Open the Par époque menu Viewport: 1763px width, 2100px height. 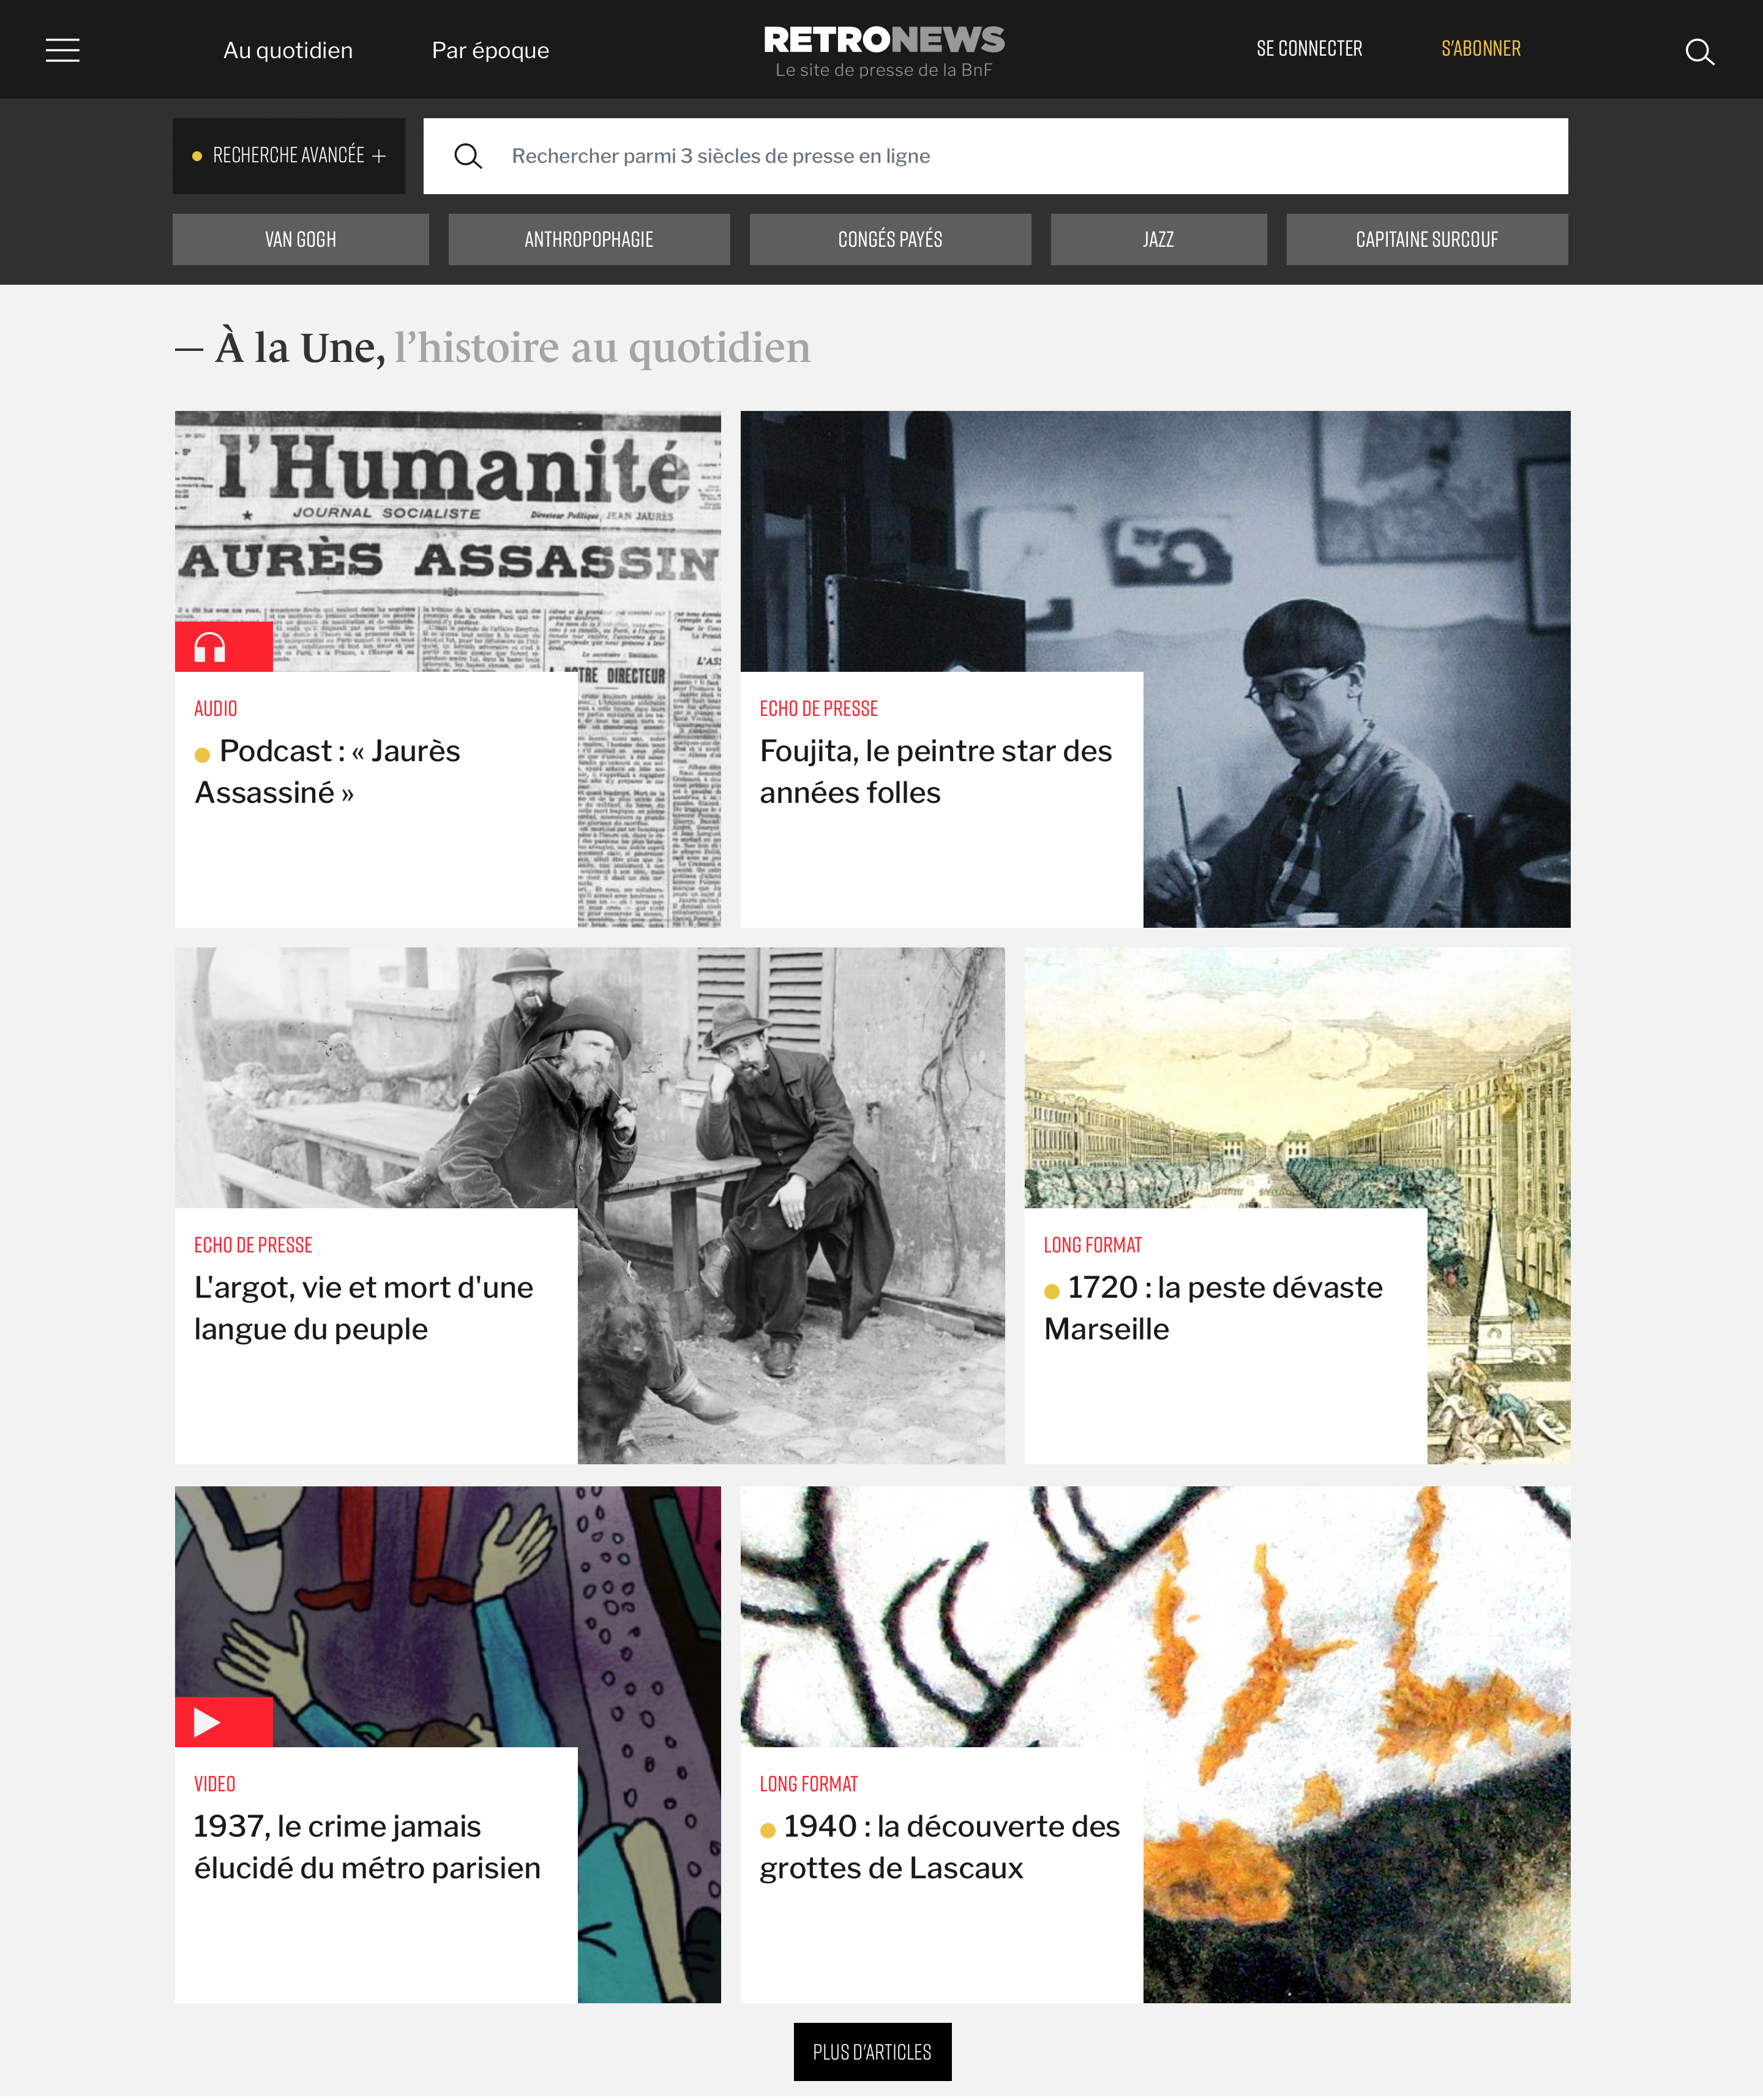click(x=490, y=50)
